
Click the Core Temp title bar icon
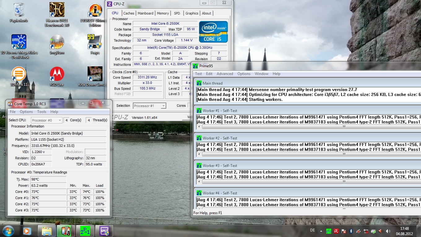point(10,104)
